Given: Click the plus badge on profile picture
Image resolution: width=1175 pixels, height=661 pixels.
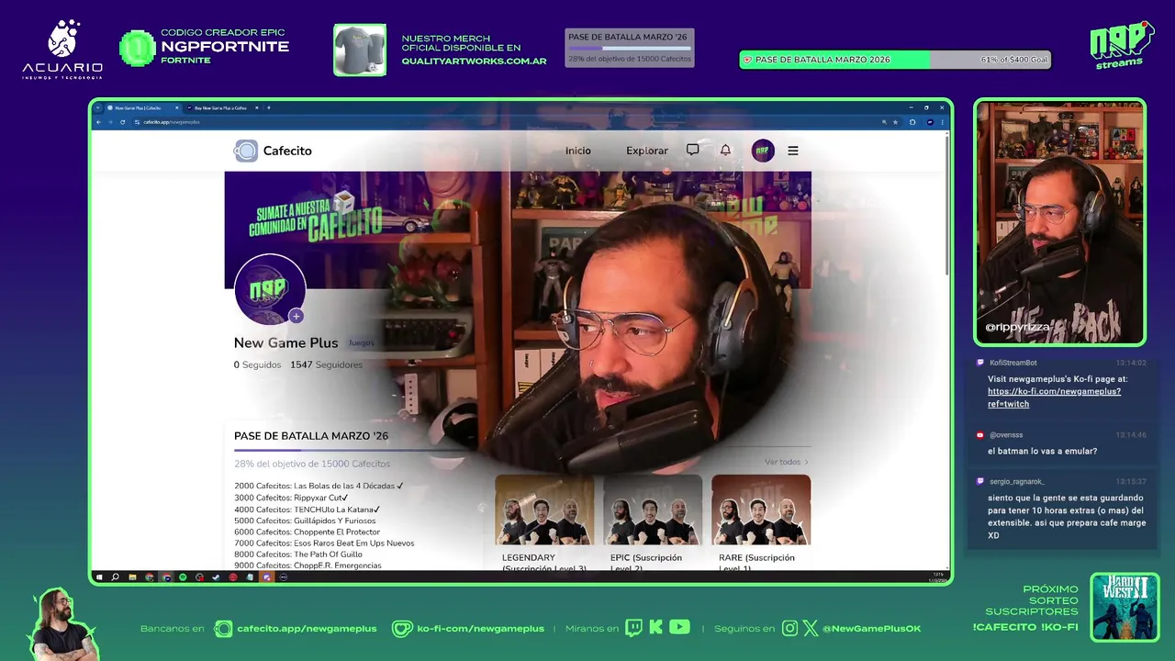Looking at the screenshot, I should pyautogui.click(x=296, y=316).
